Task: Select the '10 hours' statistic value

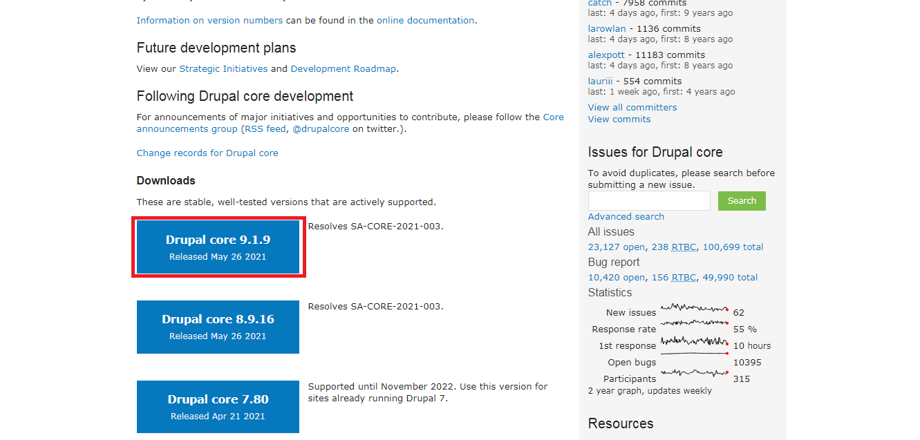Action: point(752,345)
